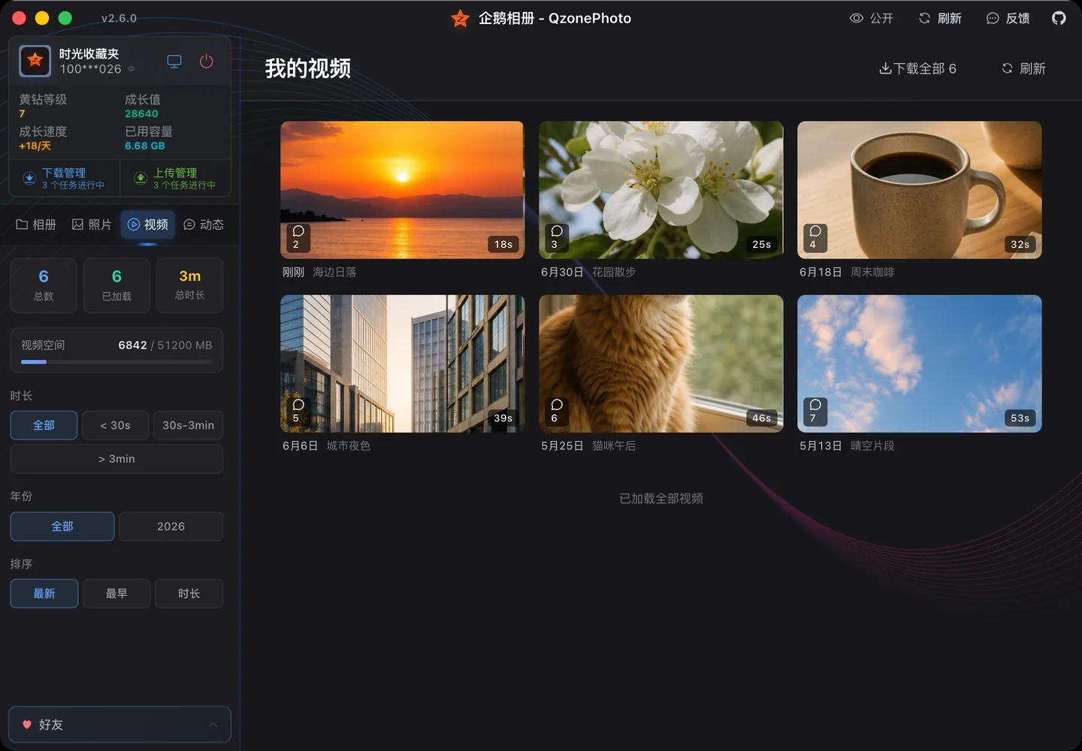Click the 46s duration badge
The width and height of the screenshot is (1082, 751).
(x=762, y=418)
